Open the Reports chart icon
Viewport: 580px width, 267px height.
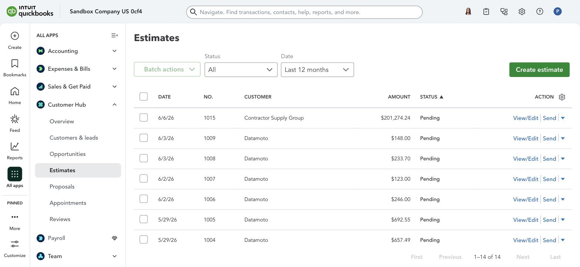(x=15, y=146)
